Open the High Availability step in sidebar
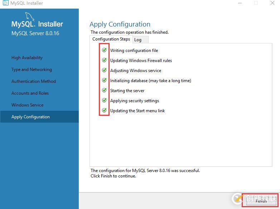The height and width of the screenshot is (209, 280). pyautogui.click(x=27, y=58)
